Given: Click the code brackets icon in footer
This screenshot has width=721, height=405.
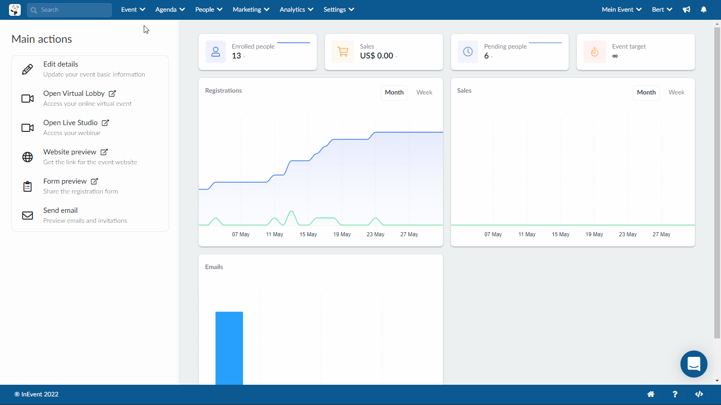Looking at the screenshot, I should coord(699,394).
